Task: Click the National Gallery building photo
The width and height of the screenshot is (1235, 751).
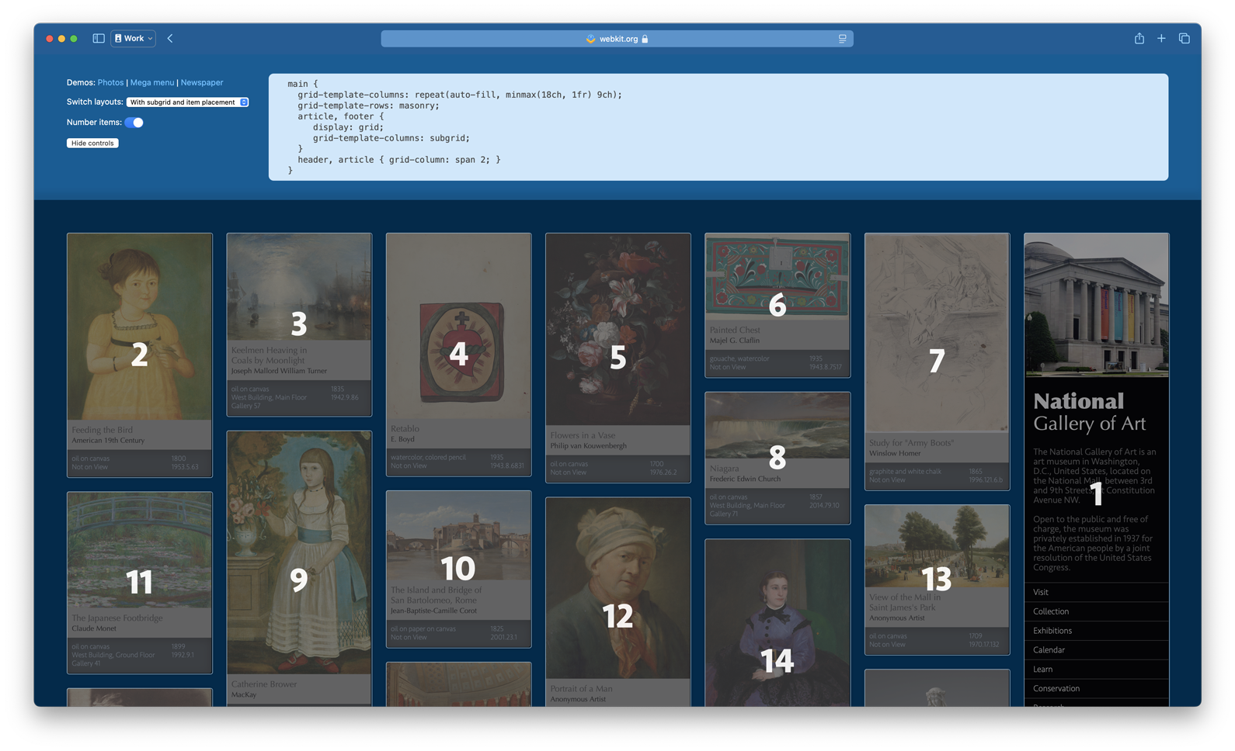Action: (1096, 305)
